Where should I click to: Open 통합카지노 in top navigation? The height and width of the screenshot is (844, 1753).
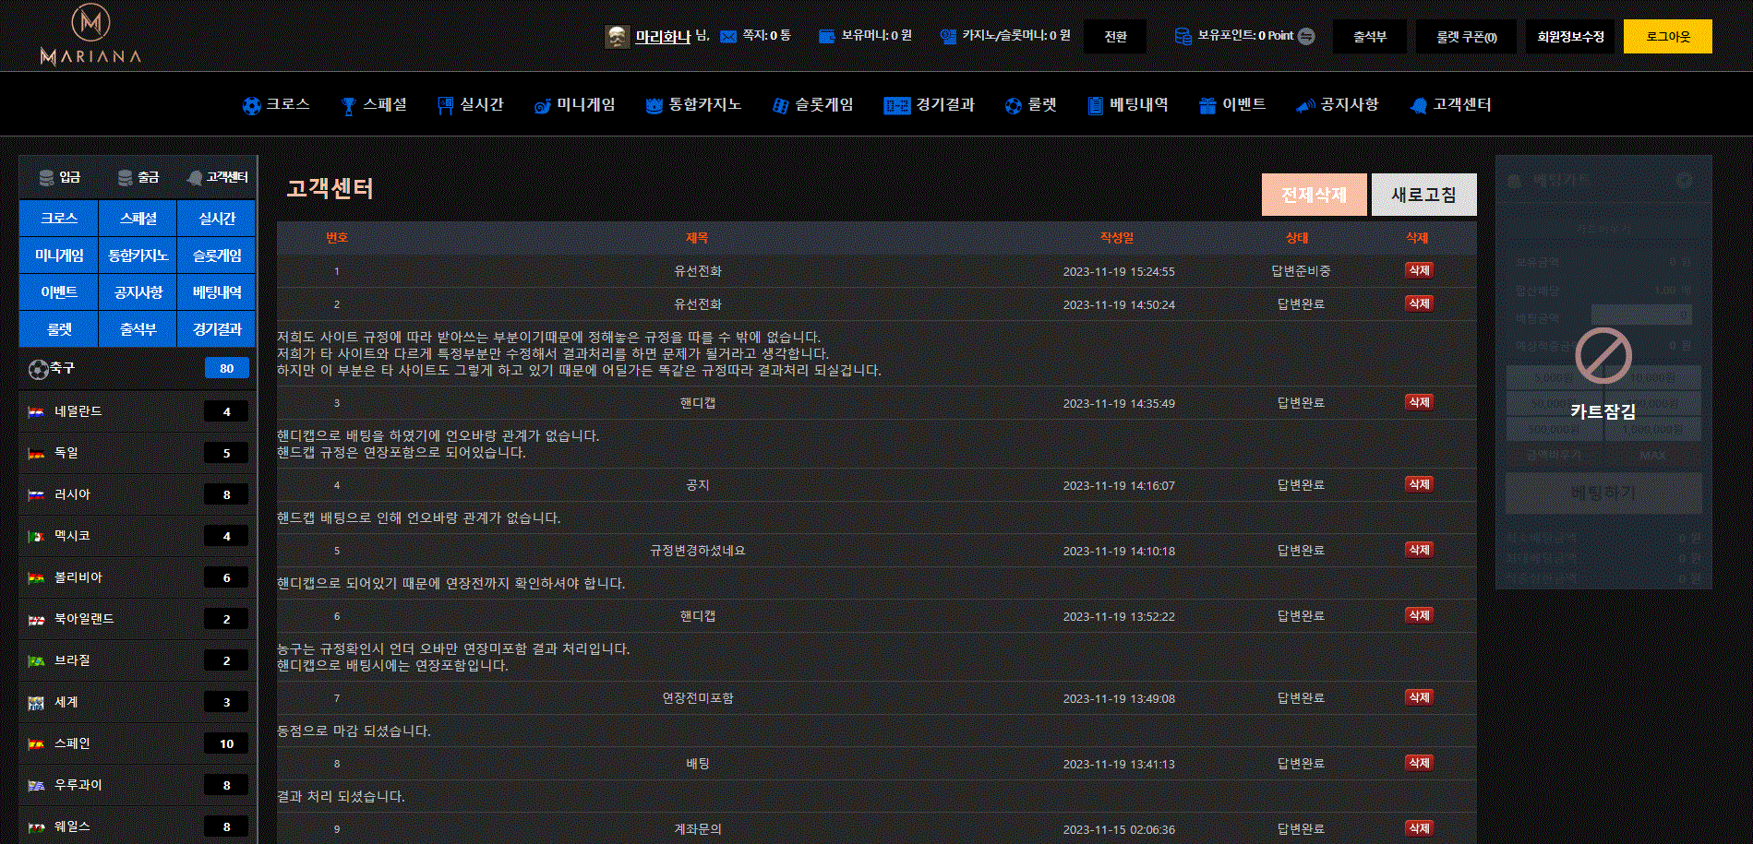(x=693, y=105)
